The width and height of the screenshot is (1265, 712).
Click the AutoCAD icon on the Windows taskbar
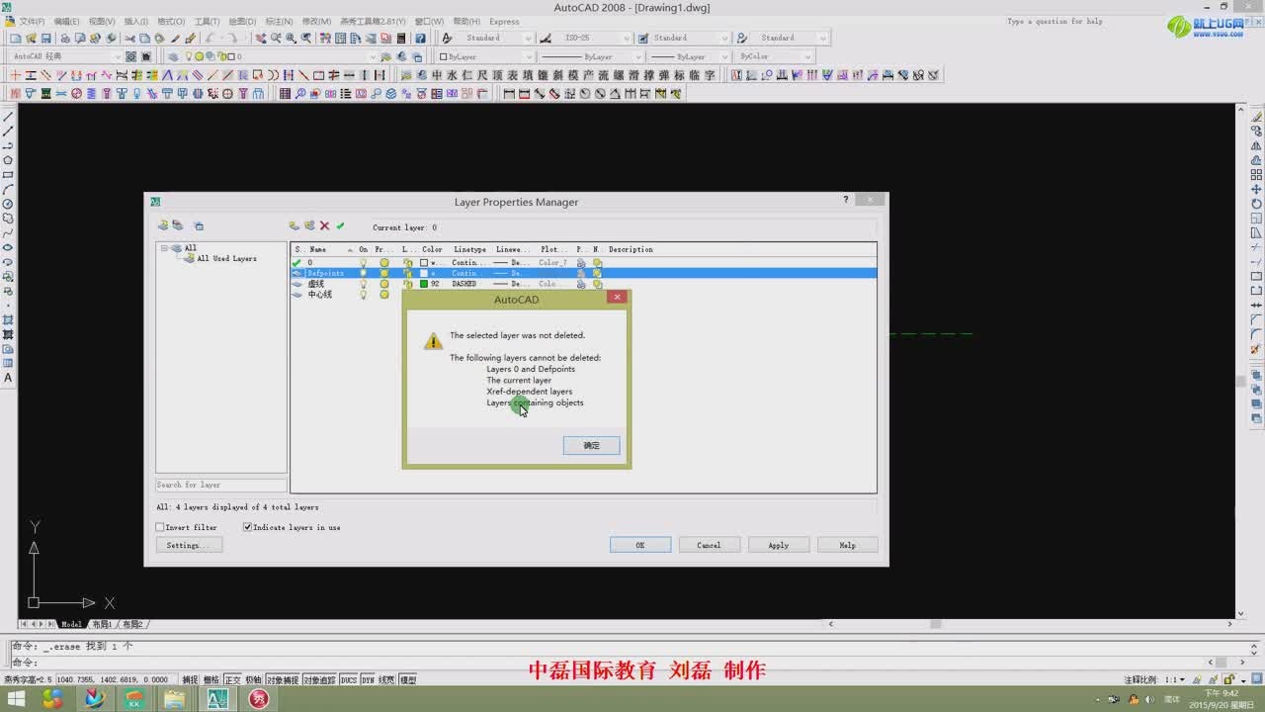(216, 699)
